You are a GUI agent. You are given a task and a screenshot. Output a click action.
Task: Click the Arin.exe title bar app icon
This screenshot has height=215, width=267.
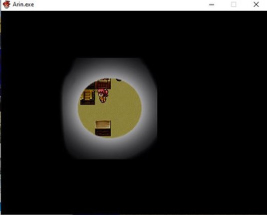tap(6, 4)
